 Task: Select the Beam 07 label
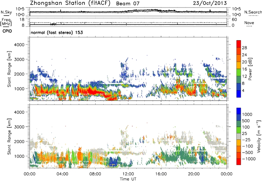tap(128, 4)
